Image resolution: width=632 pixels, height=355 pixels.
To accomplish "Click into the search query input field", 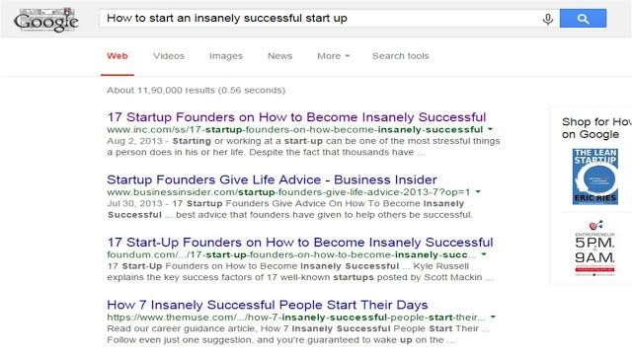I will click(x=318, y=19).
